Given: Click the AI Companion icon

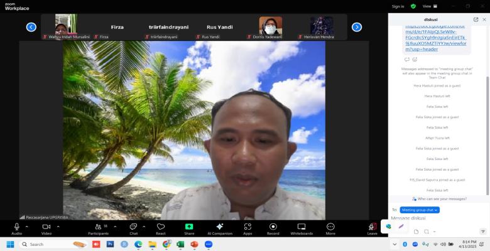Looking at the screenshot, I should [x=219, y=228].
